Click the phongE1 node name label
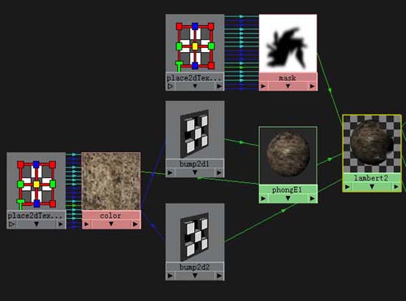Image resolution: width=406 pixels, height=301 pixels. coord(287,190)
